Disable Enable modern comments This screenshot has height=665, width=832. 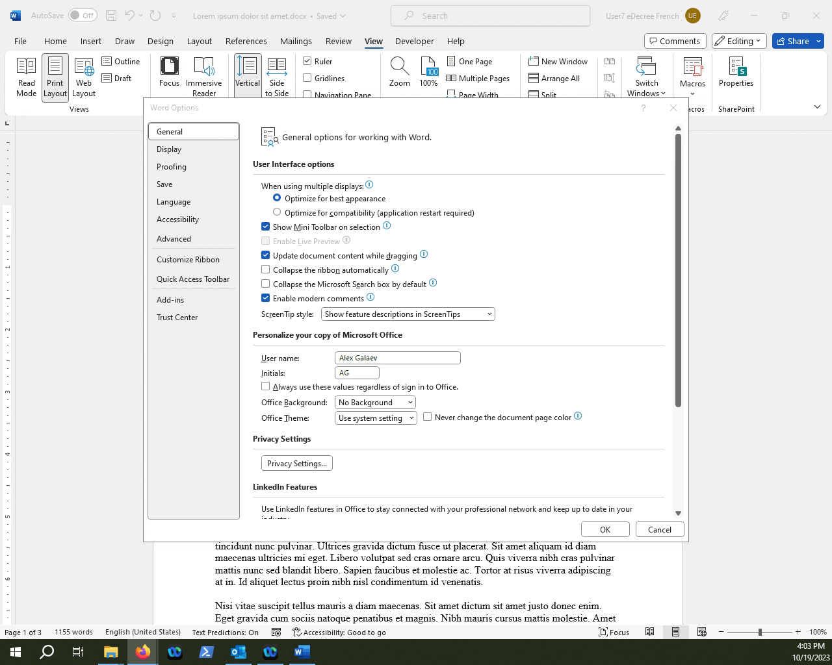[266, 297]
